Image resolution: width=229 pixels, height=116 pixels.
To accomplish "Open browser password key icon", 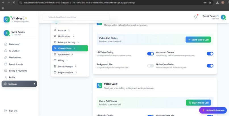I will tap(205, 3).
